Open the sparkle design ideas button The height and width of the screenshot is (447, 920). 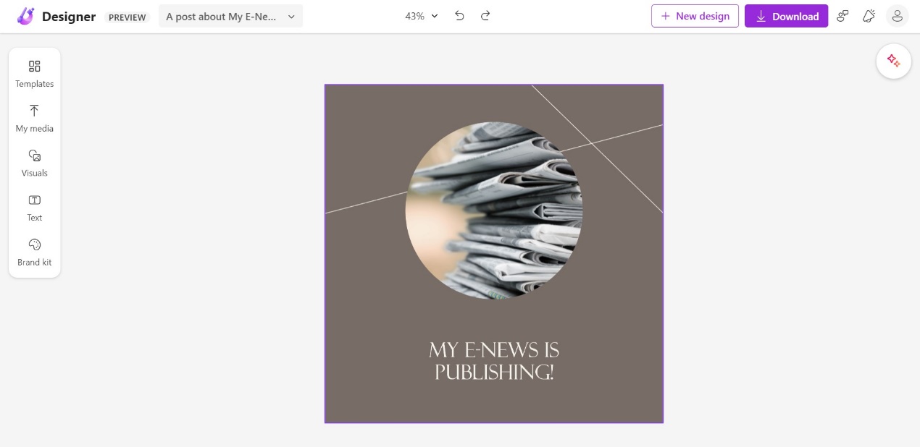tap(893, 61)
